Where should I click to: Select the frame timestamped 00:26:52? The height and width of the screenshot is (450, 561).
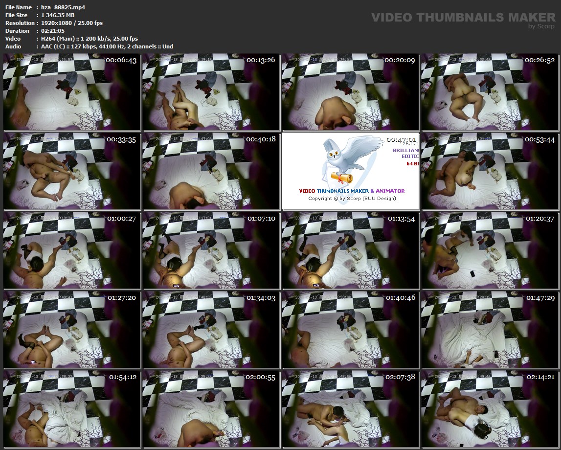490,92
